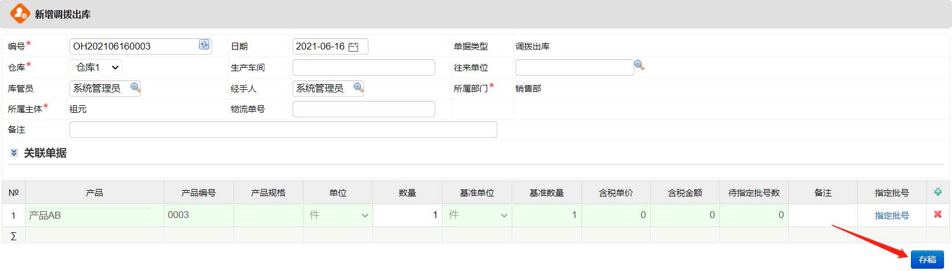
Task: Collapse the 关联单据 section
Action: point(14,153)
